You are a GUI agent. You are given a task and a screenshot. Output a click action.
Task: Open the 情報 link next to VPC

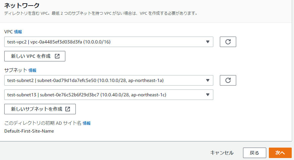pos(18,32)
